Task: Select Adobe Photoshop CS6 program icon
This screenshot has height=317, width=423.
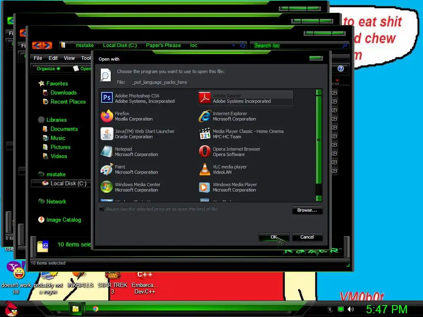Action: pos(107,98)
